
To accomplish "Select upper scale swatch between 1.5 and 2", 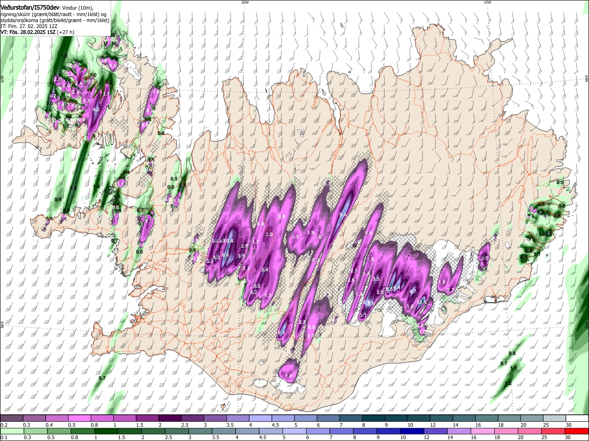I will (x=147, y=418).
